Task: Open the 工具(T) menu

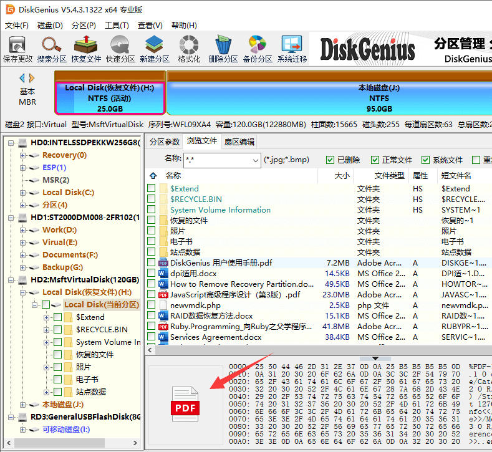Action: (117, 26)
